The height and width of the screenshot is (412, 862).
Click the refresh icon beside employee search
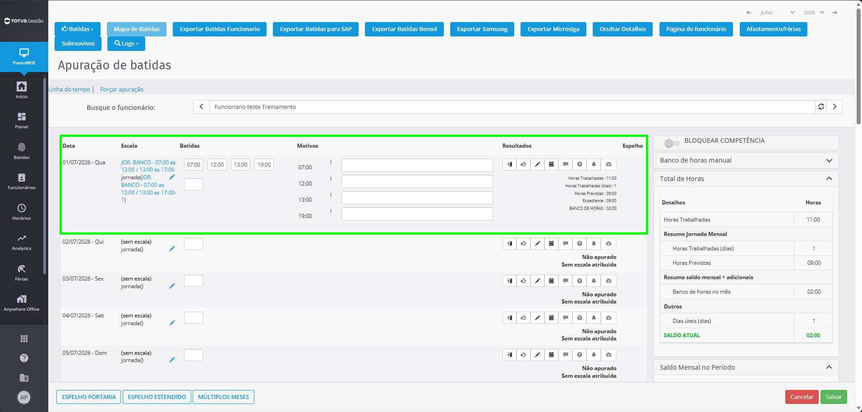coord(821,107)
